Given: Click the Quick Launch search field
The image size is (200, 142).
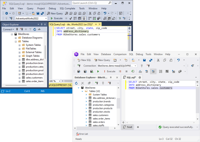Looking at the screenshot, I should [92, 3].
